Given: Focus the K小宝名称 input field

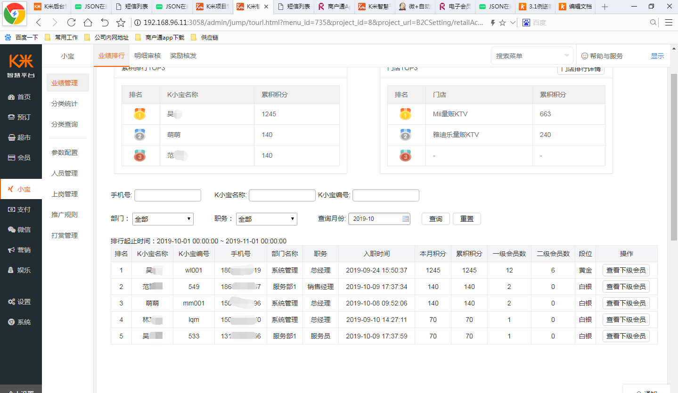Looking at the screenshot, I should (x=282, y=195).
